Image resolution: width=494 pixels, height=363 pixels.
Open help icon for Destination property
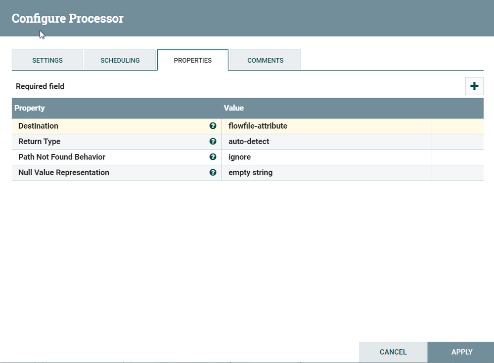pos(213,126)
